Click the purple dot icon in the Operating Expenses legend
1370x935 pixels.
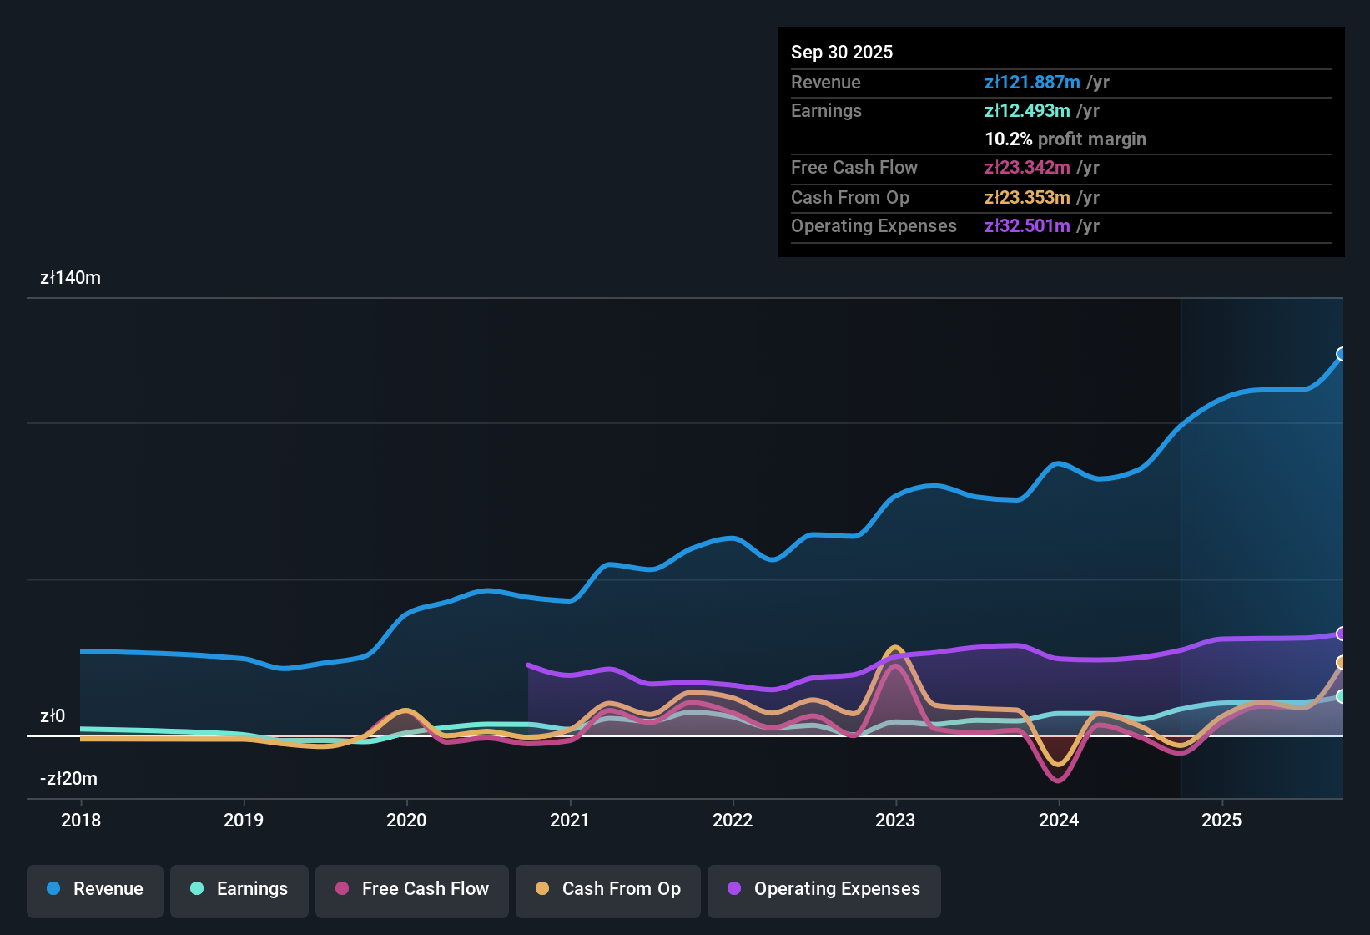click(x=734, y=889)
